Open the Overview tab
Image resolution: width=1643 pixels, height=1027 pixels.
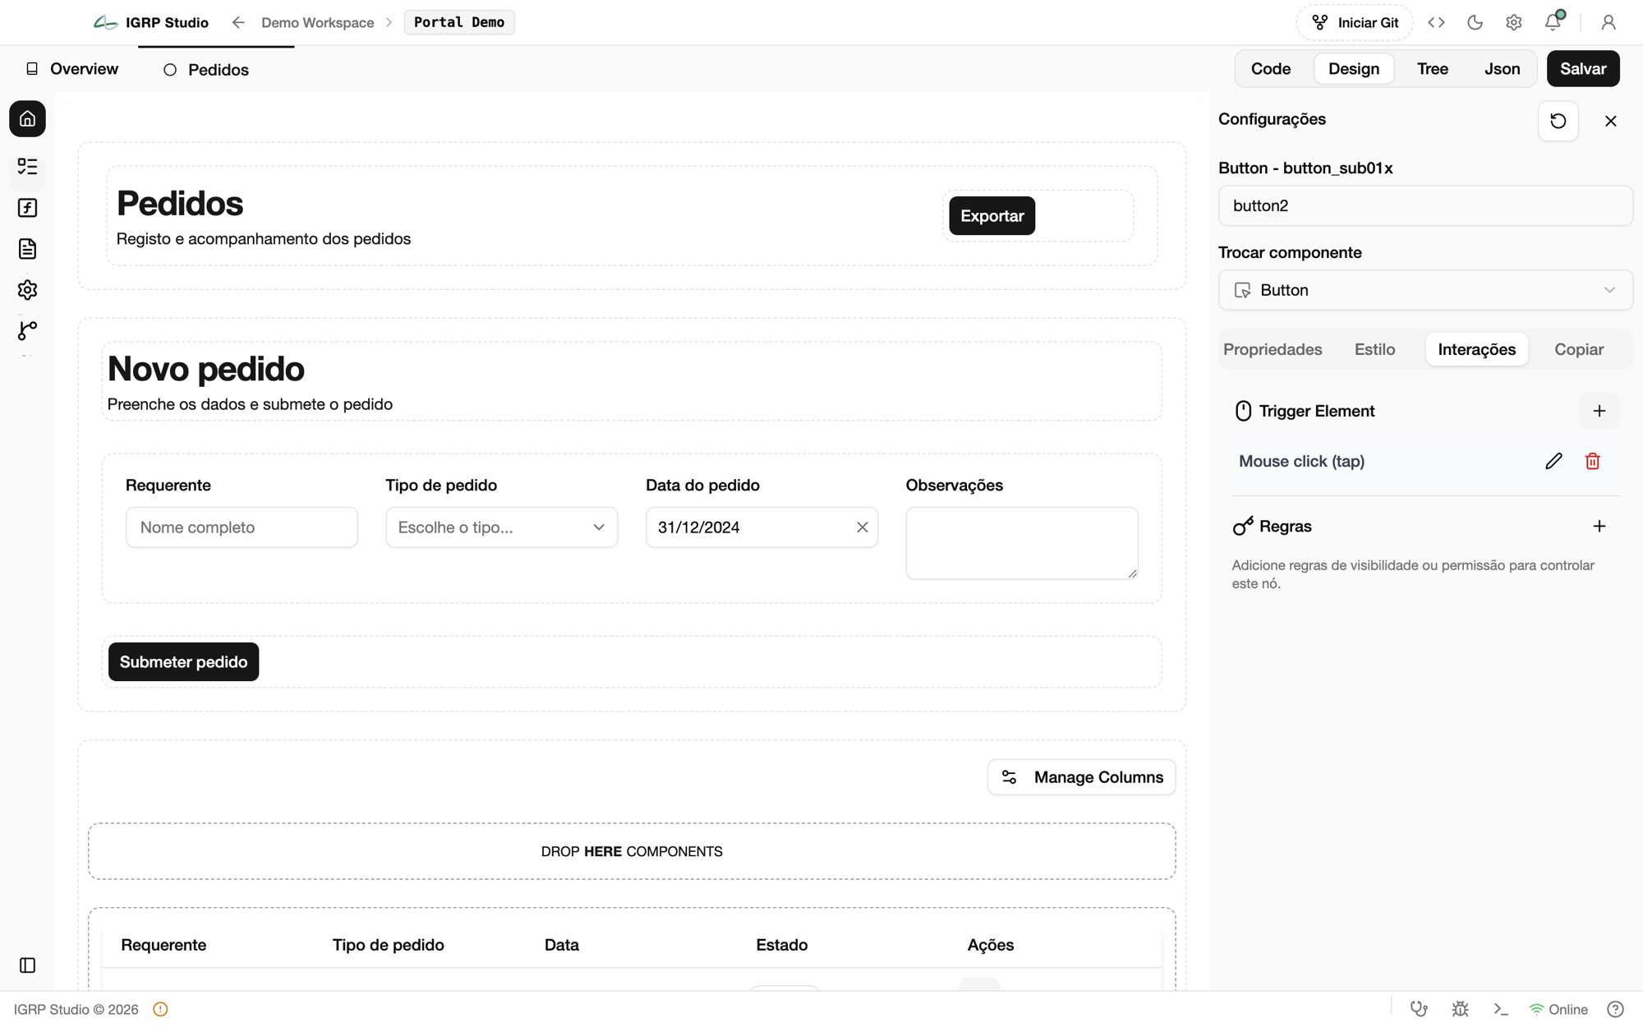click(72, 69)
